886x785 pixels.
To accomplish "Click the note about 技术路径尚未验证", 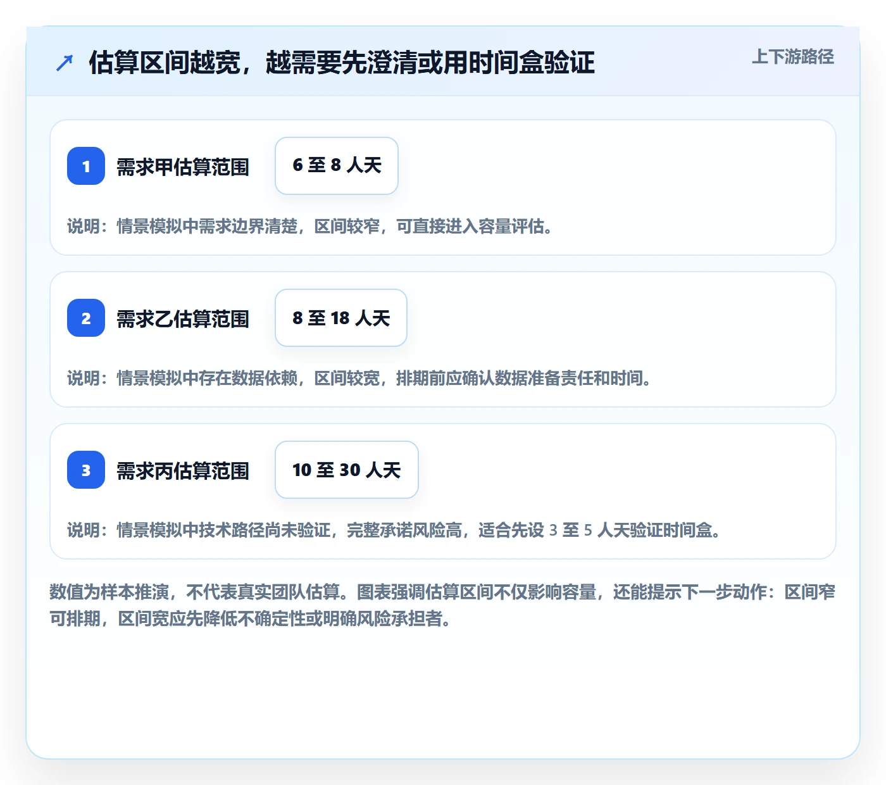I will 396,531.
